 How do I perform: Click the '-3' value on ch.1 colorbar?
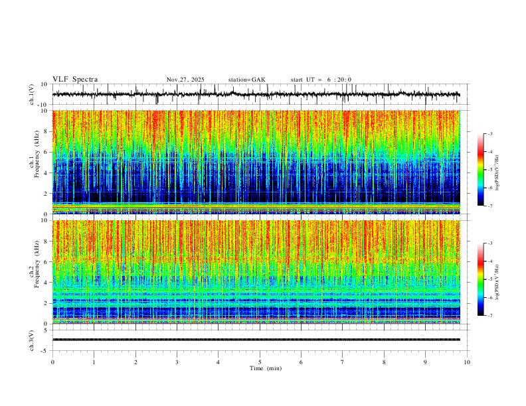[489, 133]
